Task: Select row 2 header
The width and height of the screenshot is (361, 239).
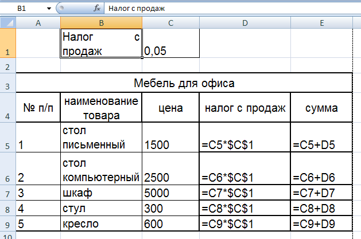Action: [x=8, y=66]
